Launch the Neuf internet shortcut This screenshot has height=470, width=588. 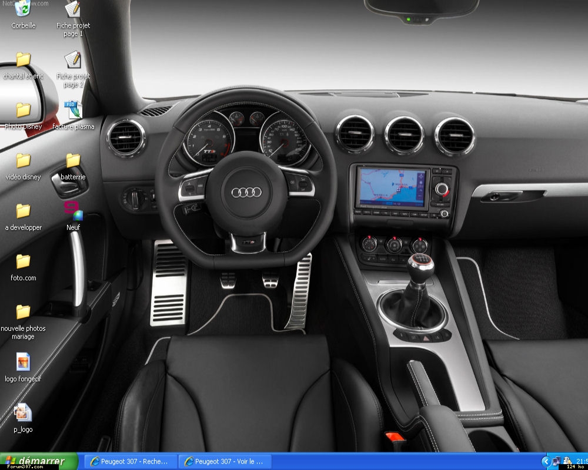[73, 211]
